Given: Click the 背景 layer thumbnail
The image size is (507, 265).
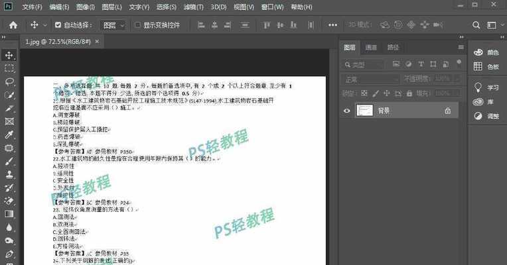Looking at the screenshot, I should (x=364, y=111).
